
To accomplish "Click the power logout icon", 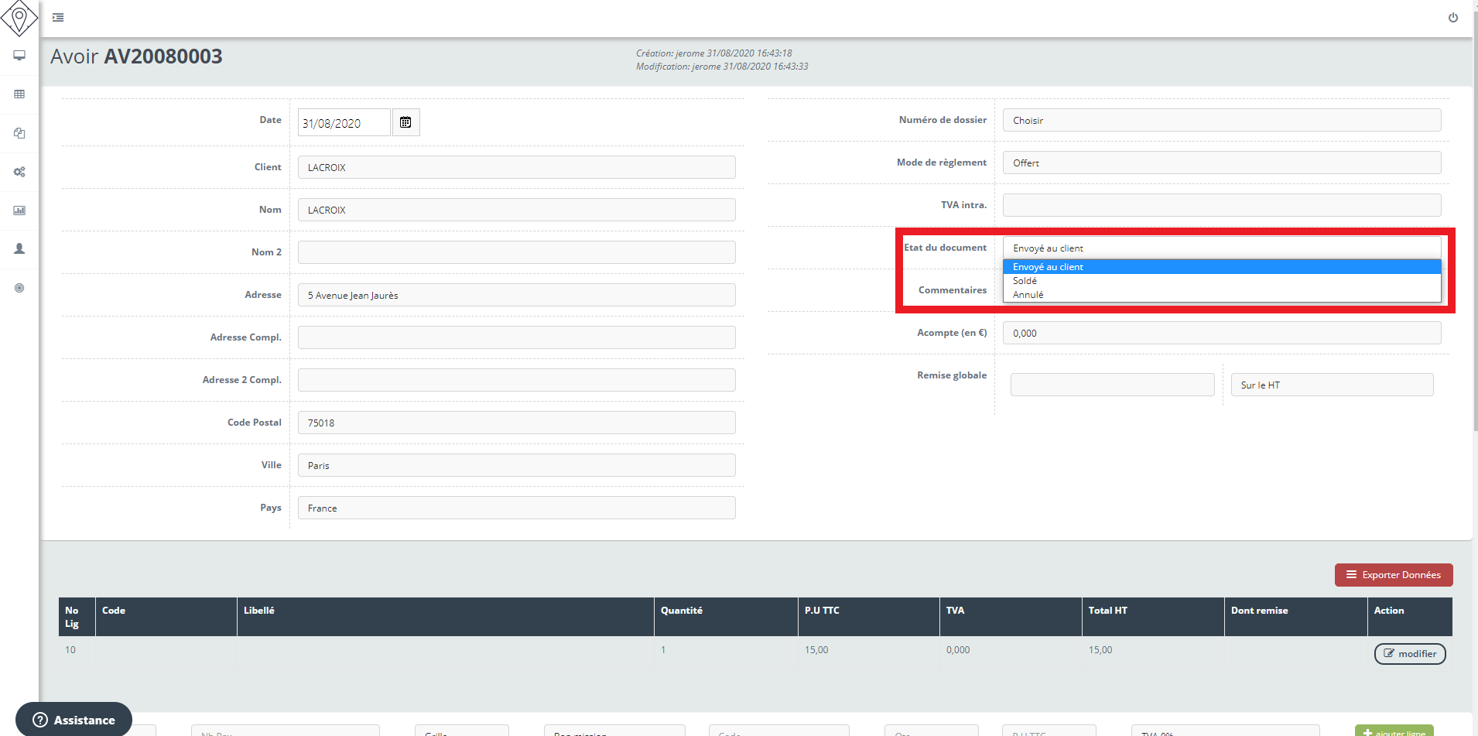I will pos(1452,18).
